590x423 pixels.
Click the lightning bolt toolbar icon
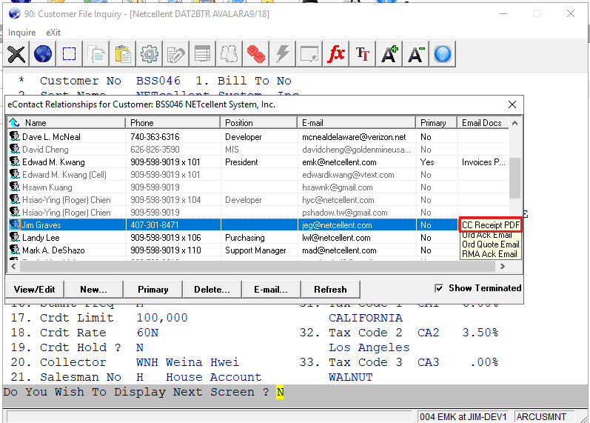(x=283, y=54)
